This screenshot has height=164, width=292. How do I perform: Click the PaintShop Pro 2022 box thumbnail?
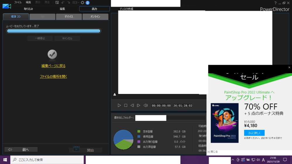224,123
